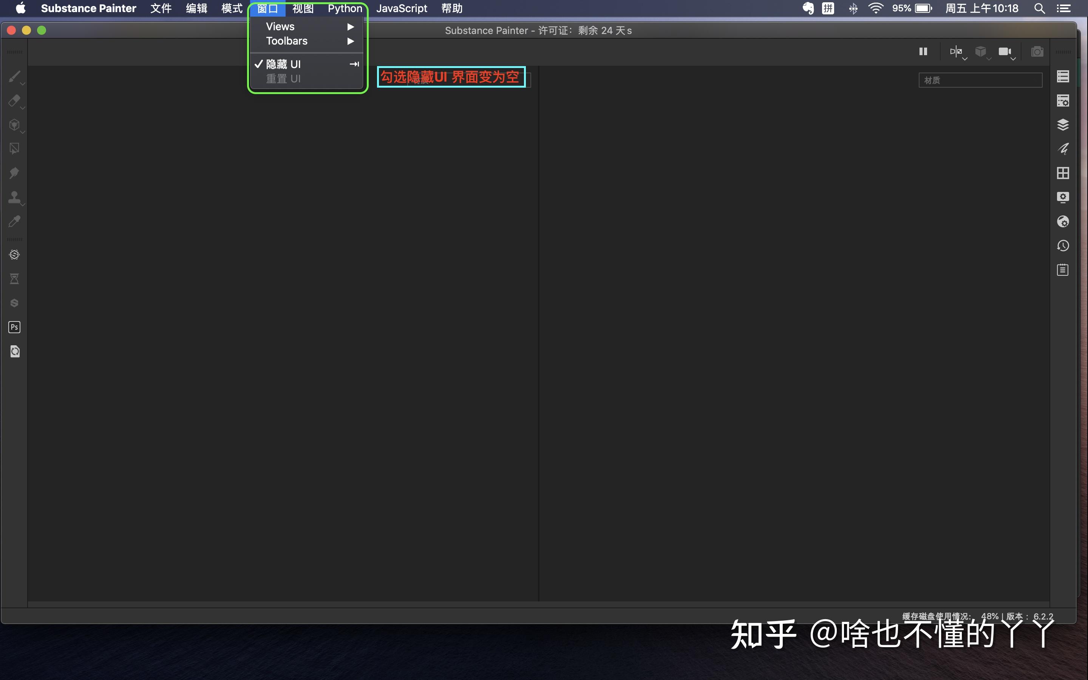Click the 材质 search field

[980, 80]
